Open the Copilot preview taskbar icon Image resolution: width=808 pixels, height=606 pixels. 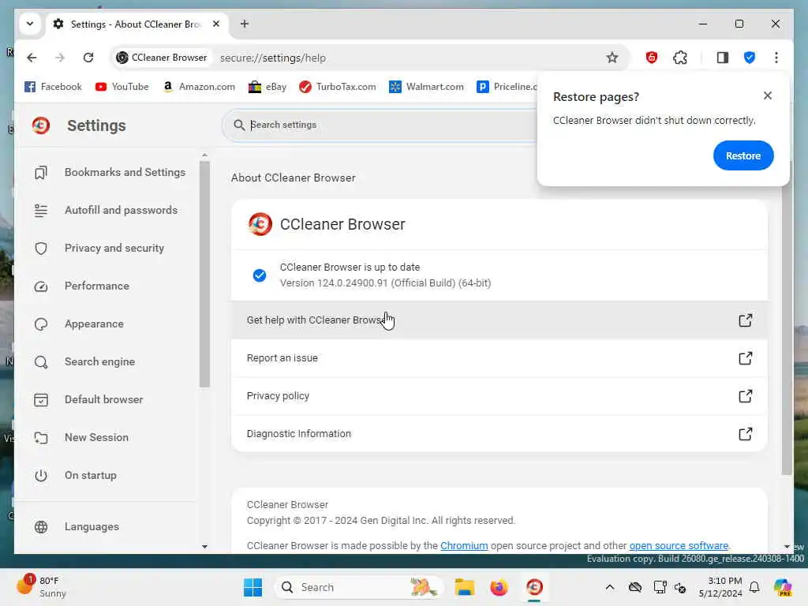tap(782, 587)
